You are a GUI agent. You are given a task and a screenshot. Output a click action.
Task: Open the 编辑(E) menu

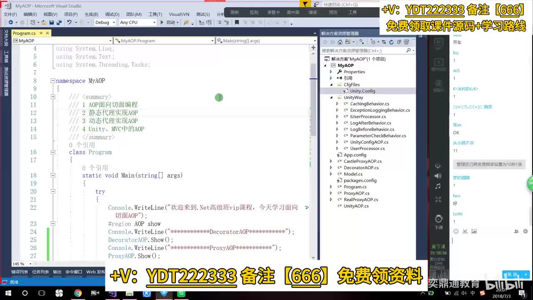(x=30, y=14)
